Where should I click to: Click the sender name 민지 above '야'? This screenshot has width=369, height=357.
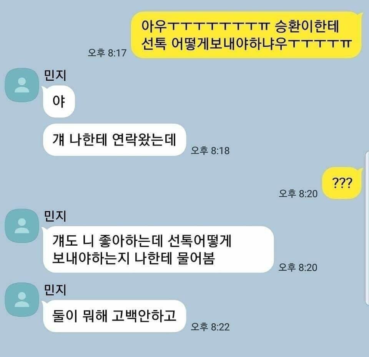pos(55,75)
